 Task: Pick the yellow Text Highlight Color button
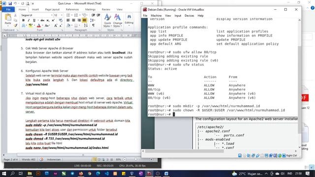coord(31,26)
